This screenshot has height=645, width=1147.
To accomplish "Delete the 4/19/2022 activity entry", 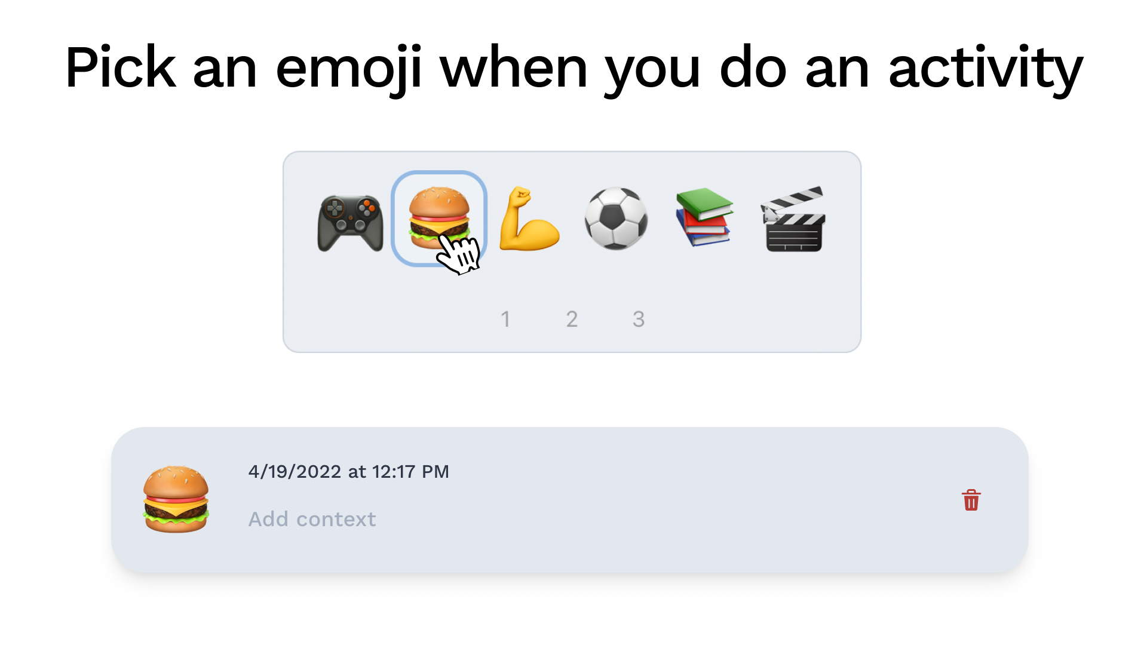I will 971,500.
